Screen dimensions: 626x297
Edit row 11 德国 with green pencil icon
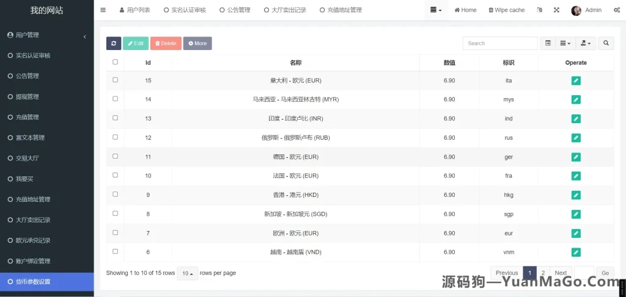(576, 157)
